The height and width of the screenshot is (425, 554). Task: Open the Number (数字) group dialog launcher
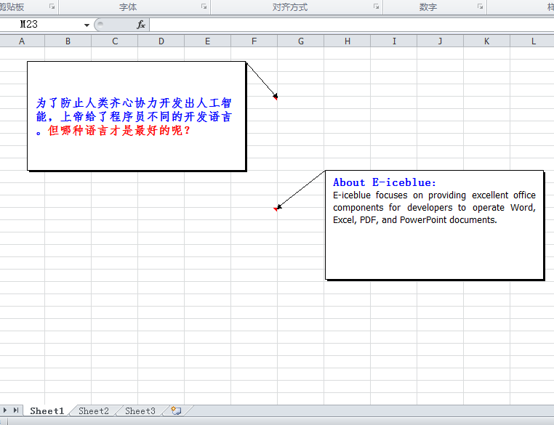coord(480,7)
